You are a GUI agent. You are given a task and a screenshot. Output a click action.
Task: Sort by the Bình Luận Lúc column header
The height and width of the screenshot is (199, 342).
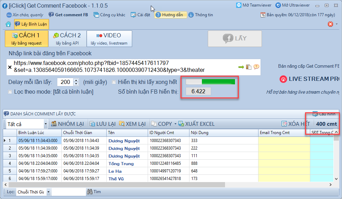coord(39,133)
